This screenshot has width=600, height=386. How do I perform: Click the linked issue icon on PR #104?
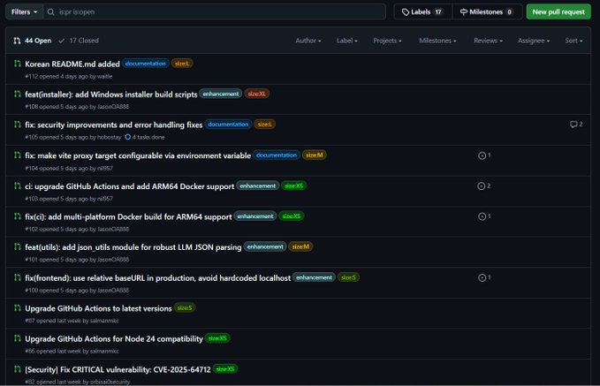482,155
